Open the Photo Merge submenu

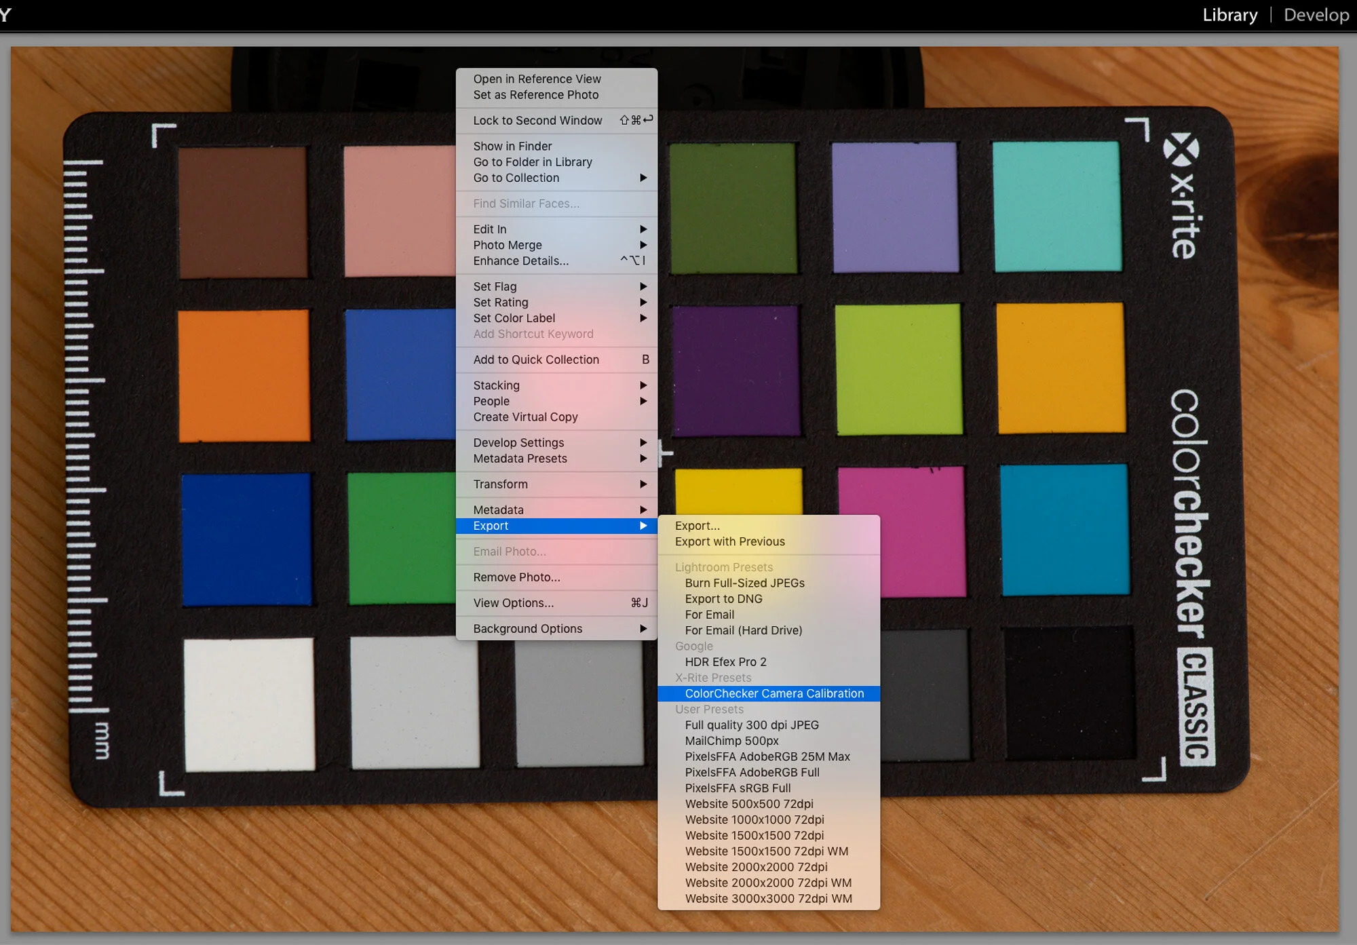click(556, 245)
